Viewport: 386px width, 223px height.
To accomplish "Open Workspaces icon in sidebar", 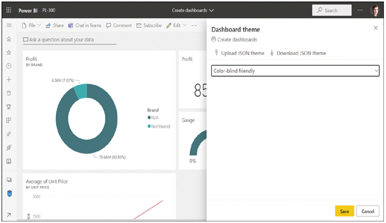I will click(9, 180).
